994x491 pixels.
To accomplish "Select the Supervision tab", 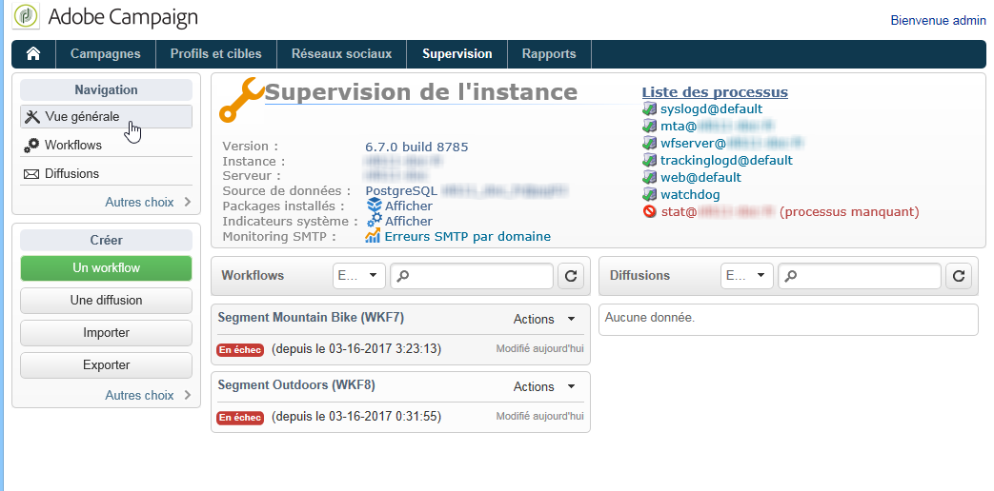I will [457, 54].
